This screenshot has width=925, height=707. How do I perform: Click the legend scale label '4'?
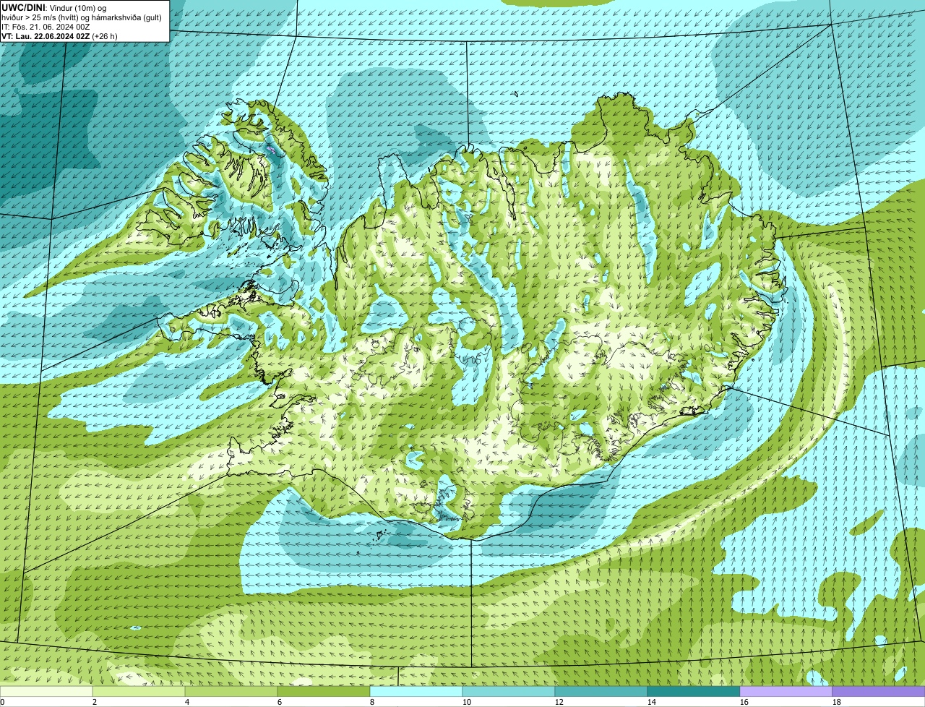tap(187, 702)
